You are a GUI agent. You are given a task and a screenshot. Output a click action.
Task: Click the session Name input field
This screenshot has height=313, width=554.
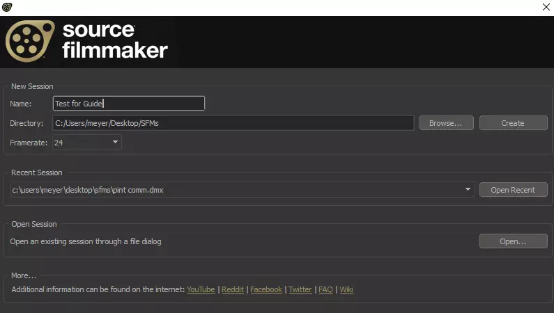129,103
